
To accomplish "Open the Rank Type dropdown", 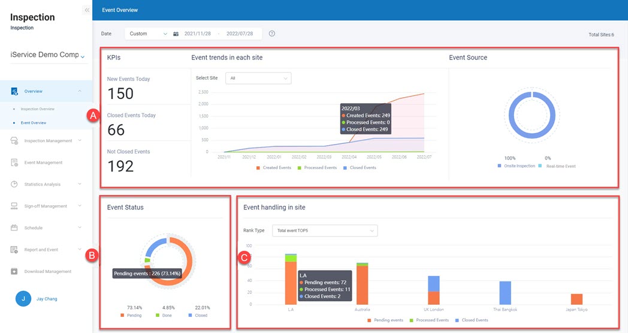I will pos(324,230).
